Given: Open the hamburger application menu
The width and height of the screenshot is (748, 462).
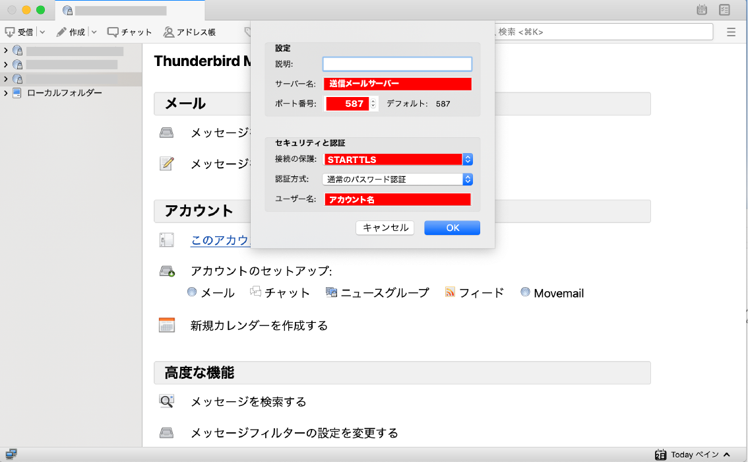Looking at the screenshot, I should (x=731, y=32).
